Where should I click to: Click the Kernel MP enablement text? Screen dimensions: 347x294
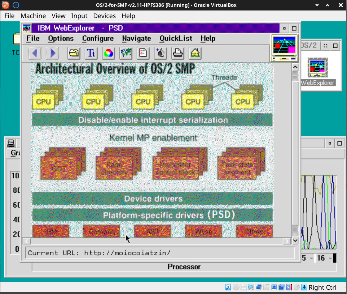(153, 138)
